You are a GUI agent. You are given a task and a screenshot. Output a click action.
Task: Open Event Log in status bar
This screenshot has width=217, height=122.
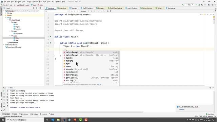click(x=210, y=114)
